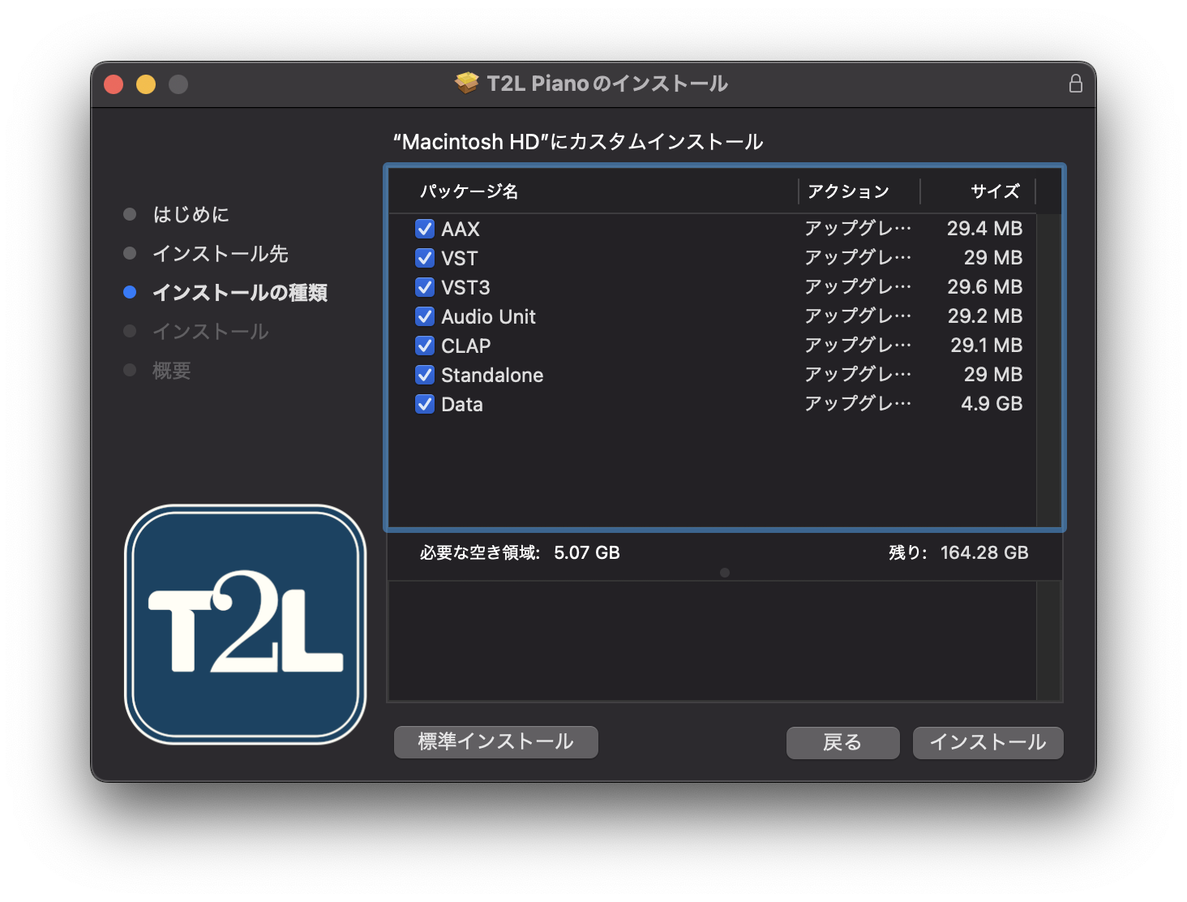Uncheck the Audio Unit checkbox

click(x=425, y=316)
